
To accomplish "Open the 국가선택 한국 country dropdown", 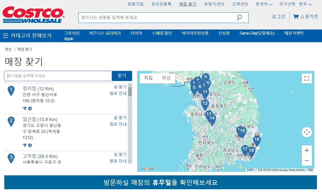I will point(295,4).
